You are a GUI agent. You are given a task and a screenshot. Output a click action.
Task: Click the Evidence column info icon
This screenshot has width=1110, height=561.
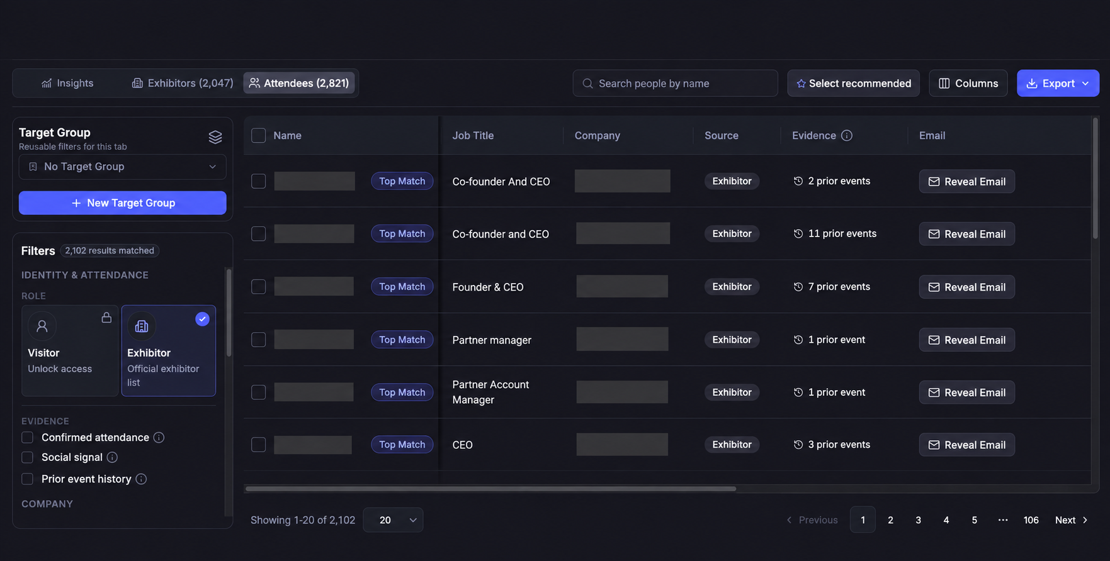(847, 136)
